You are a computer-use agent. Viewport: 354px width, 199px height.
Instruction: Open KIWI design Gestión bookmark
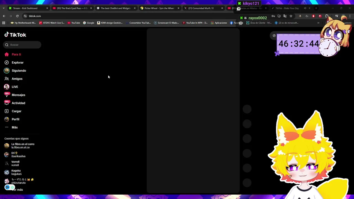[x=110, y=23]
